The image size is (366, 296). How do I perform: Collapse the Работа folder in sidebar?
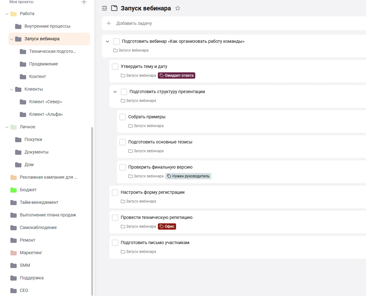click(x=7, y=14)
